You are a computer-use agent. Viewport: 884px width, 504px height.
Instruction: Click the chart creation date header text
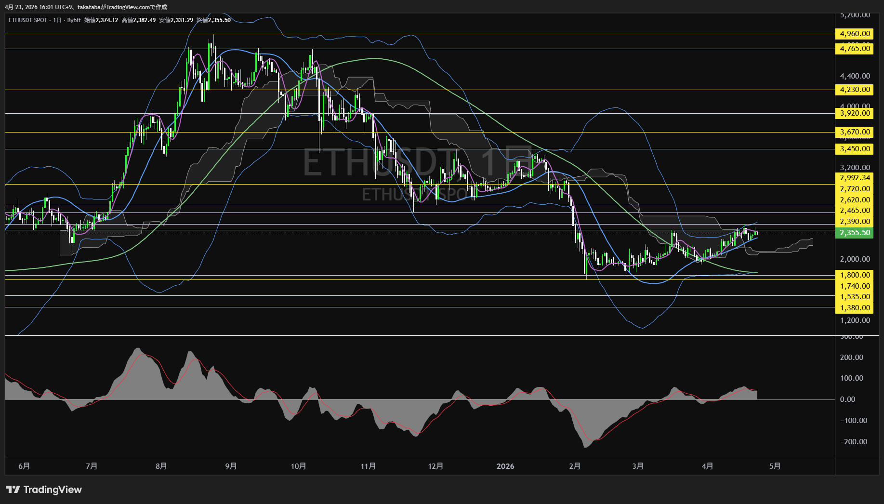[86, 7]
